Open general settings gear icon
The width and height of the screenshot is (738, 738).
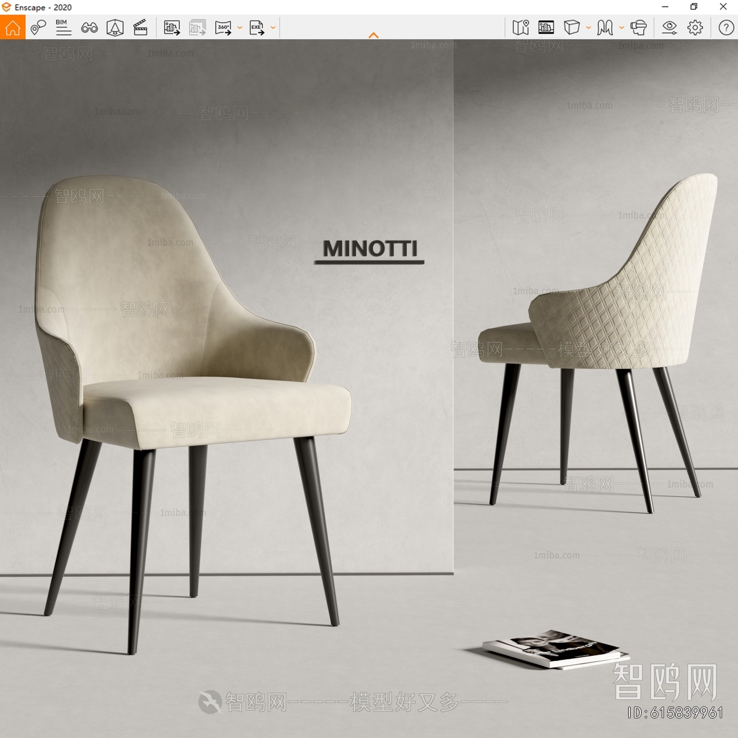pos(695,28)
